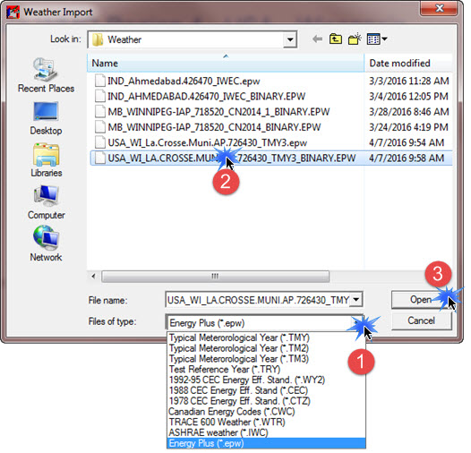Image resolution: width=471 pixels, height=453 pixels.
Task: Sort by Date modified column header
Action: (408, 63)
